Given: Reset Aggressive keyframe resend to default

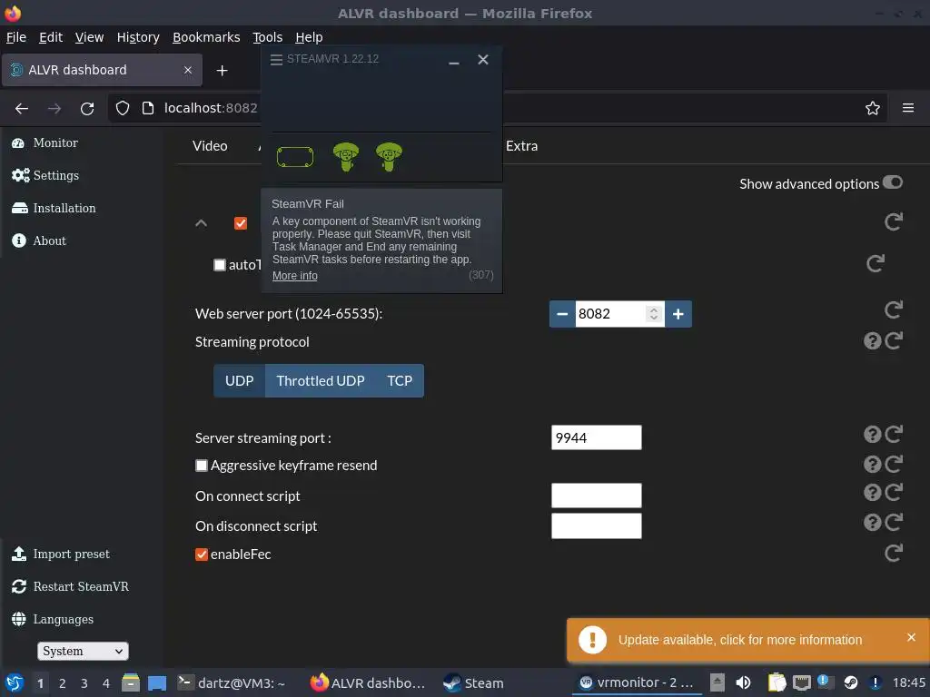Looking at the screenshot, I should point(894,464).
